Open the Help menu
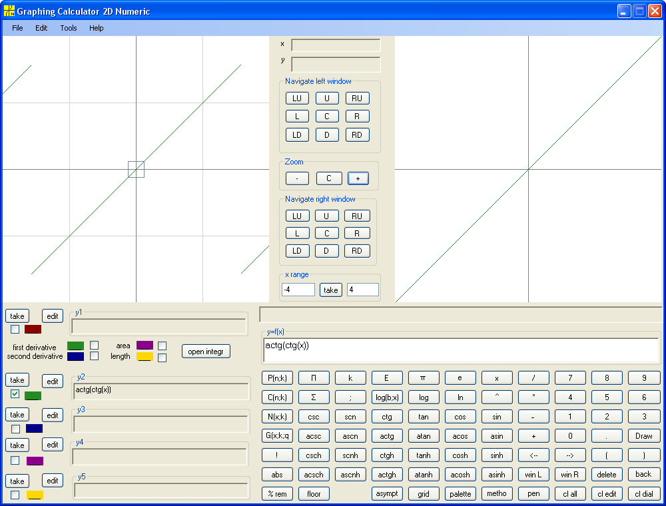This screenshot has width=666, height=506. point(97,28)
